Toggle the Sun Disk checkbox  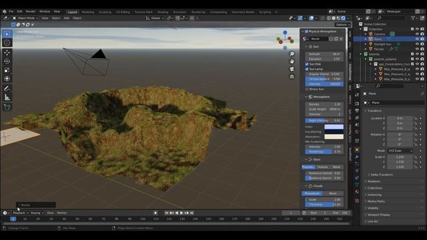[x=307, y=64]
